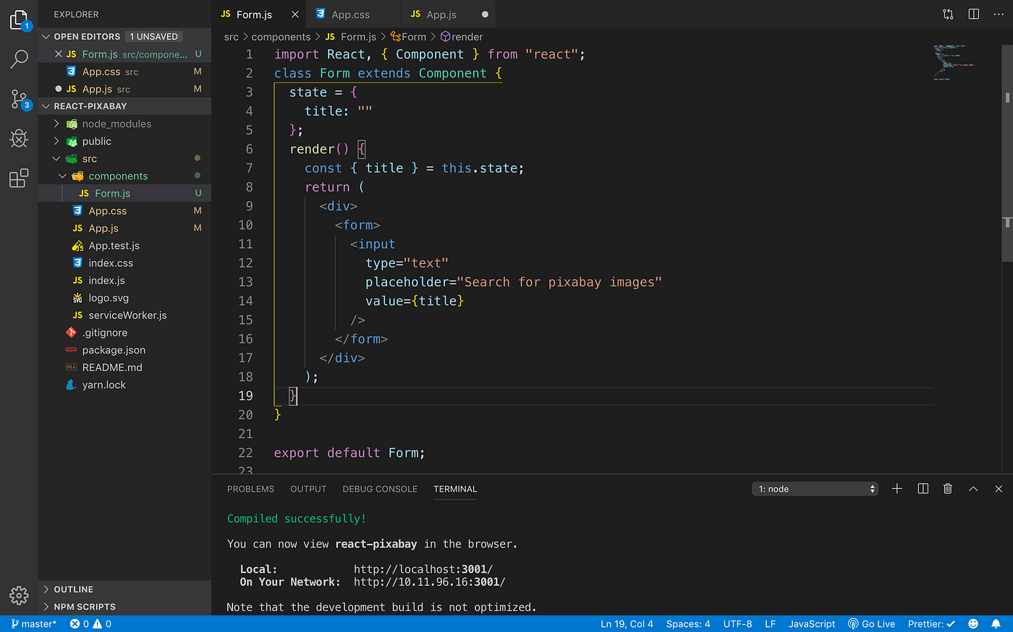Click the master* branch in status bar
Viewport: 1013px width, 632px height.
point(33,623)
